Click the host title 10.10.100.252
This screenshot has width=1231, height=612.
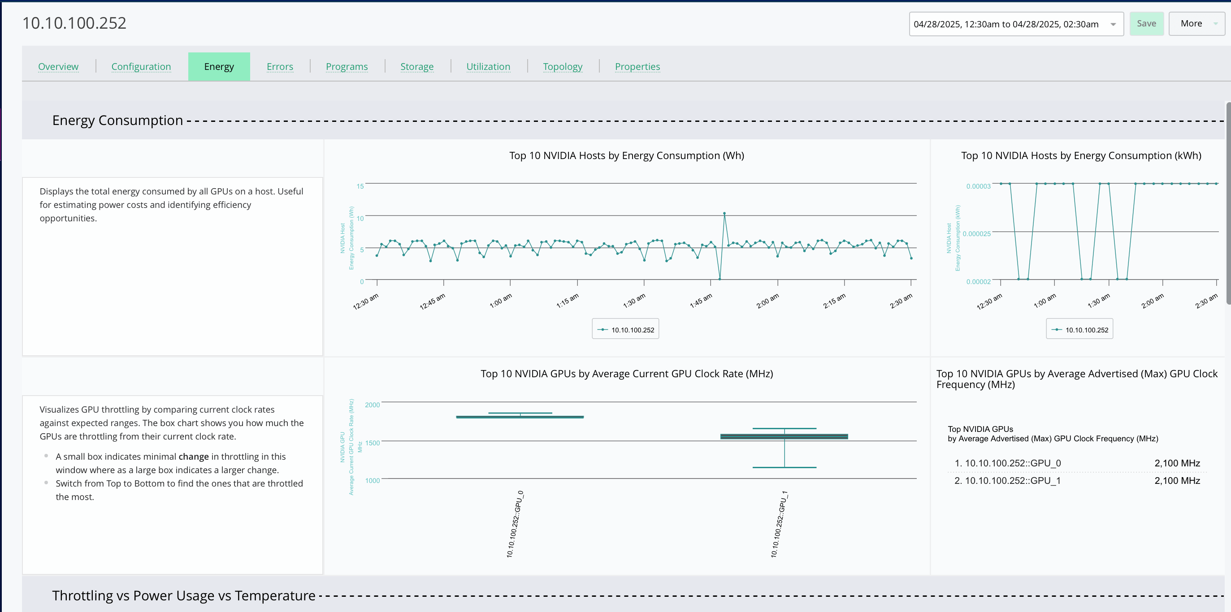click(x=74, y=23)
